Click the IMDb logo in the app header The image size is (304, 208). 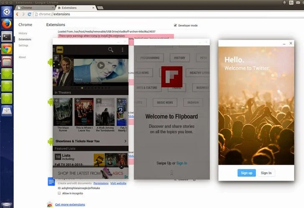click(x=60, y=50)
